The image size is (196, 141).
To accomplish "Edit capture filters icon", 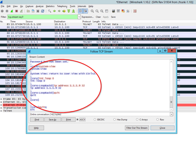I will coord(114,11).
